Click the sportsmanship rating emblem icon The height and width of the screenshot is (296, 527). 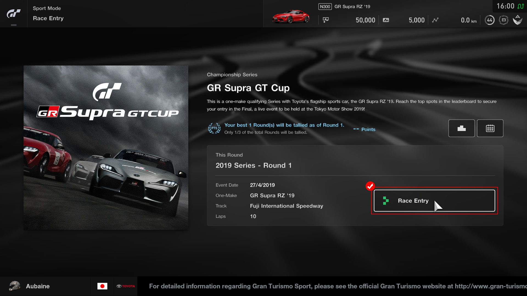point(518,20)
